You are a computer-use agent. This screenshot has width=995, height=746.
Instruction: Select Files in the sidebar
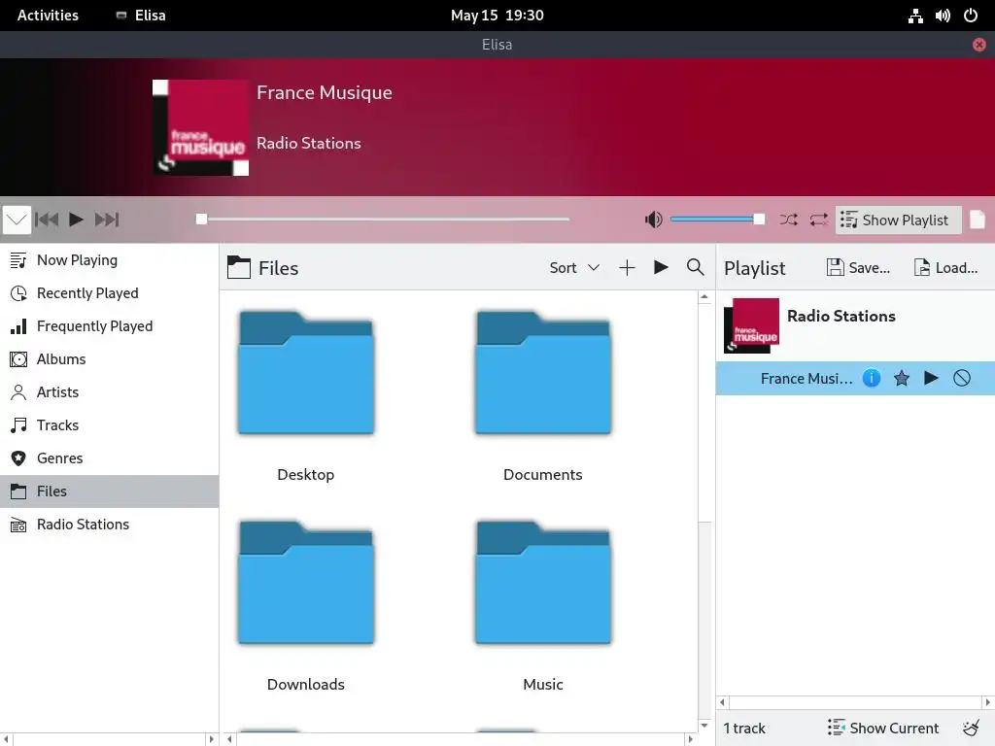point(109,491)
